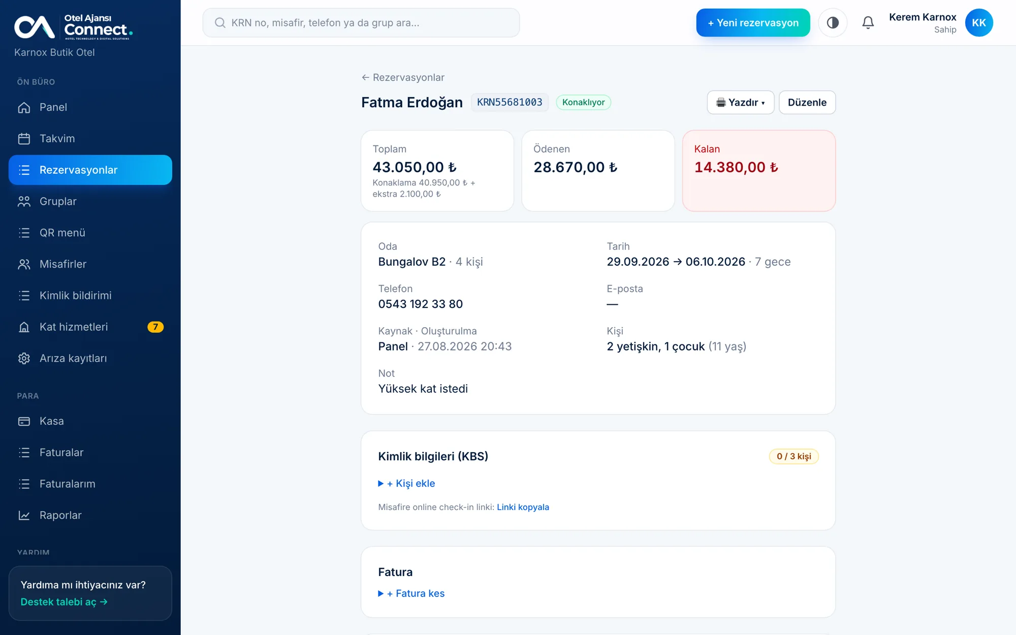Click Yeni rezervasyon button
This screenshot has height=635, width=1016.
(x=753, y=23)
